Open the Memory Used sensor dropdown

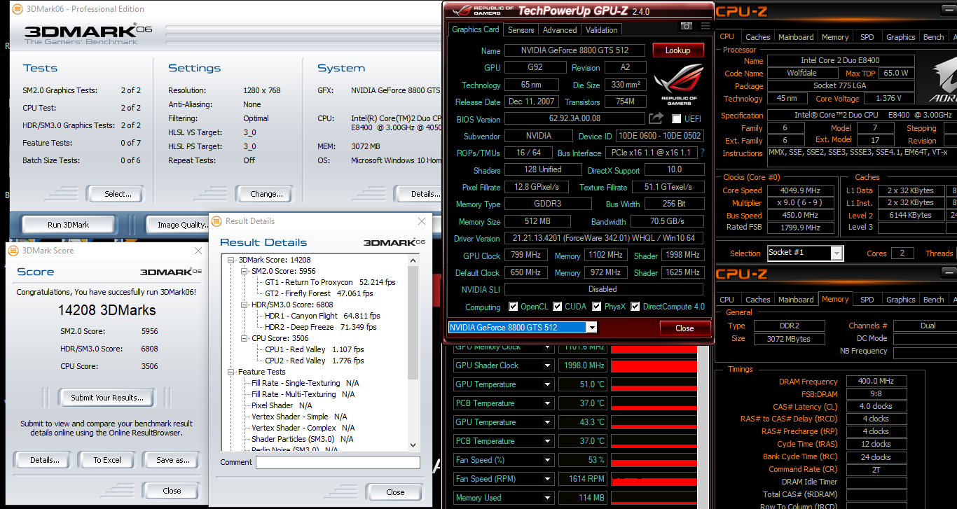tap(547, 498)
